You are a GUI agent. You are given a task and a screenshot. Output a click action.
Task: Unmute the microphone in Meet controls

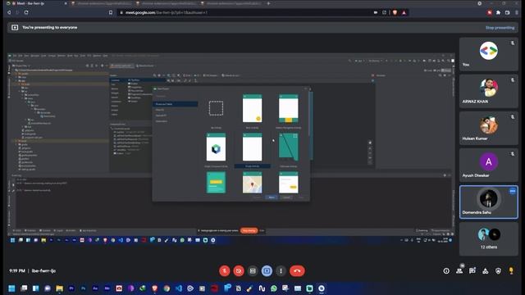[x=224, y=271]
